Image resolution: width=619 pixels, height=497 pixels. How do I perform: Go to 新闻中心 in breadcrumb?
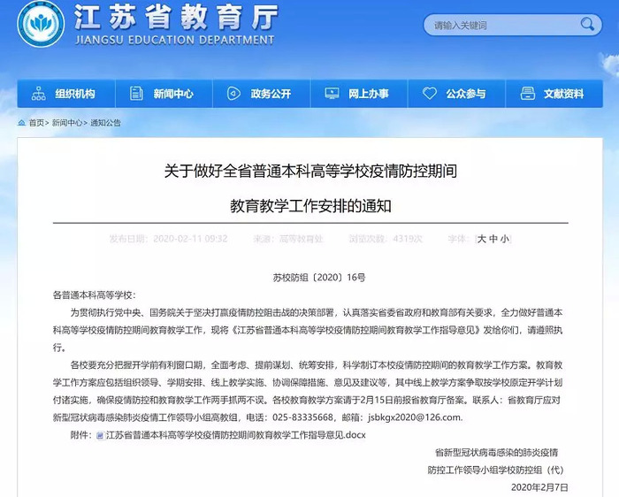pos(67,123)
